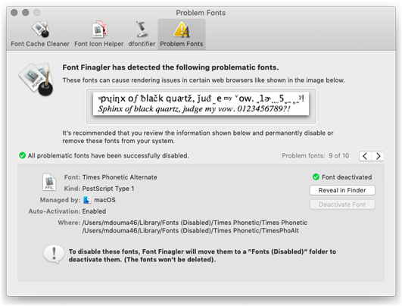Click green checkmark beside All problematic fonts
Viewport: 402px width, 306px height.
point(22,155)
